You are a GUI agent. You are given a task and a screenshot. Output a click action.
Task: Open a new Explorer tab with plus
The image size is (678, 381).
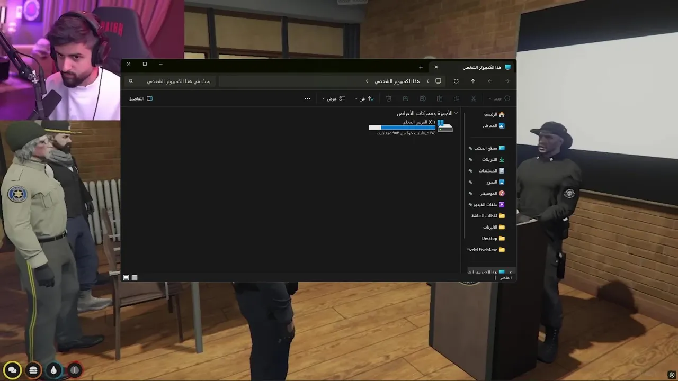tap(421, 67)
